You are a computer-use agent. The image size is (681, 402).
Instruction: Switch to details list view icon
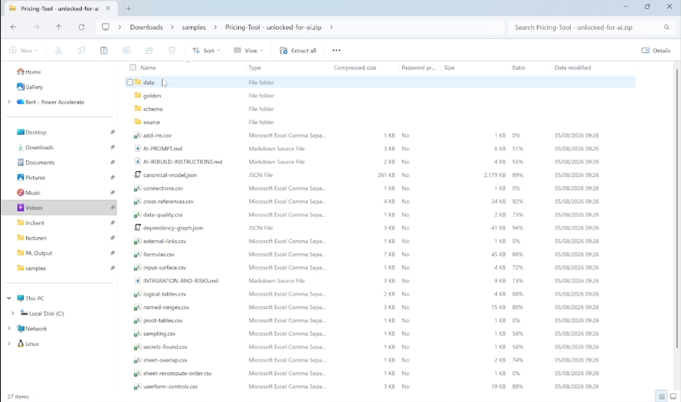pos(662,396)
